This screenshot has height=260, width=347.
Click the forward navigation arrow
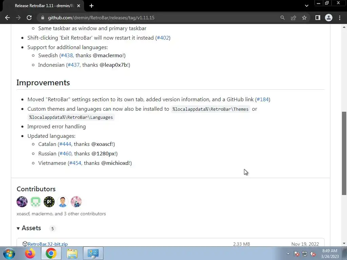click(x=18, y=18)
